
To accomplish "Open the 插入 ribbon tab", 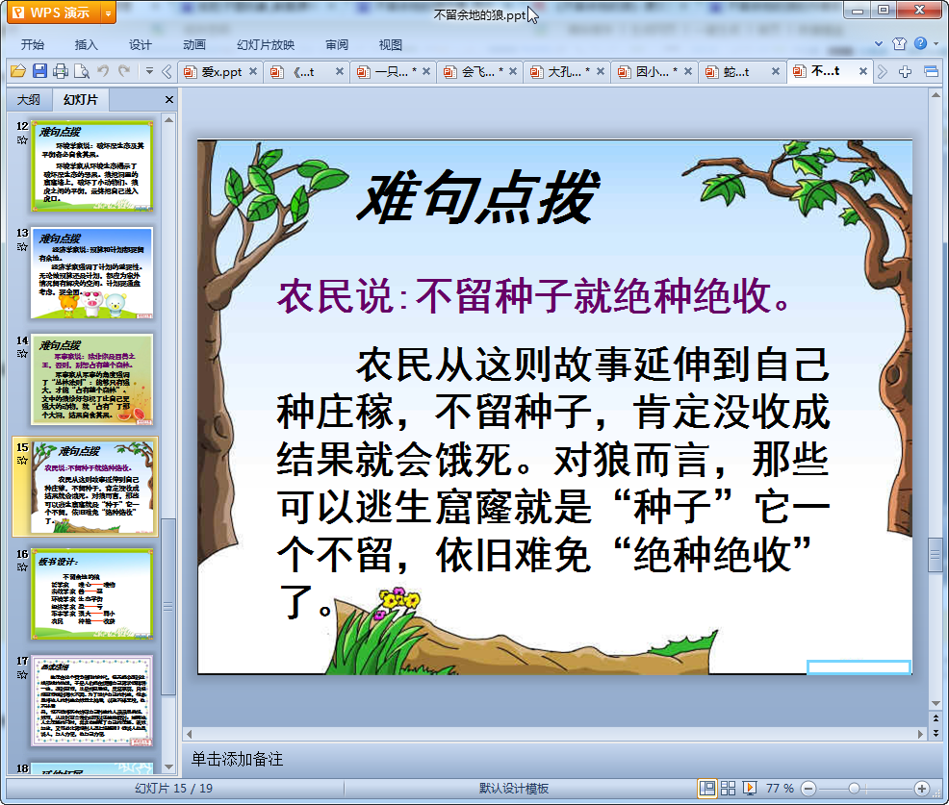I will [x=86, y=45].
